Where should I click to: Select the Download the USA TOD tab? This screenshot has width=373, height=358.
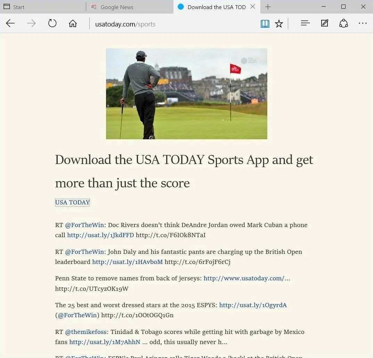coord(217,7)
